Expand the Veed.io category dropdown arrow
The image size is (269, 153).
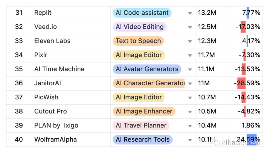pos(190,27)
